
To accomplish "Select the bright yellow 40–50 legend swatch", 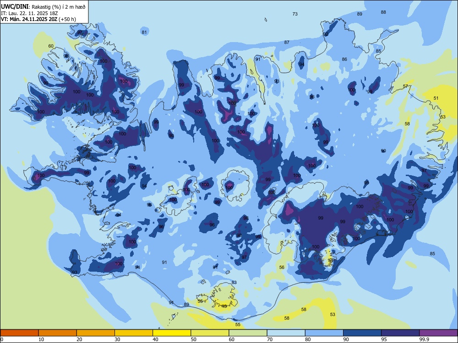I will pos(172,333).
